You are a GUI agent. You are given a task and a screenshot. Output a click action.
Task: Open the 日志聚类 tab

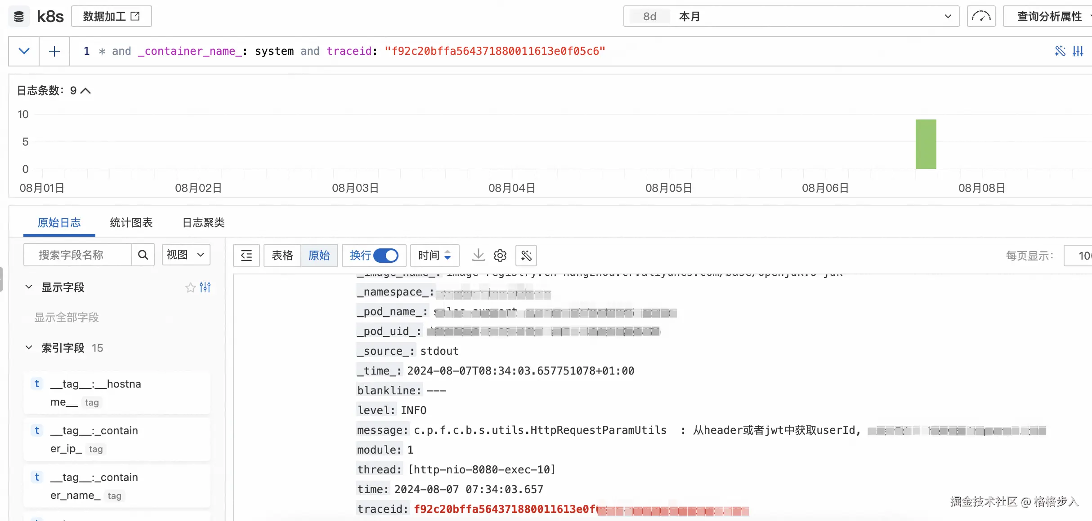[x=203, y=223]
